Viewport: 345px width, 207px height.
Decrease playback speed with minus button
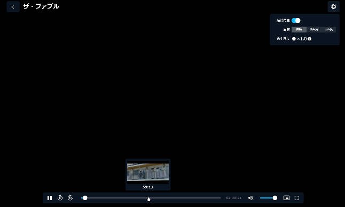pyautogui.click(x=294, y=39)
